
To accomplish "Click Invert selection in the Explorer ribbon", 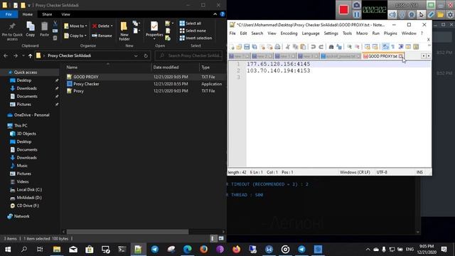I will [196, 38].
